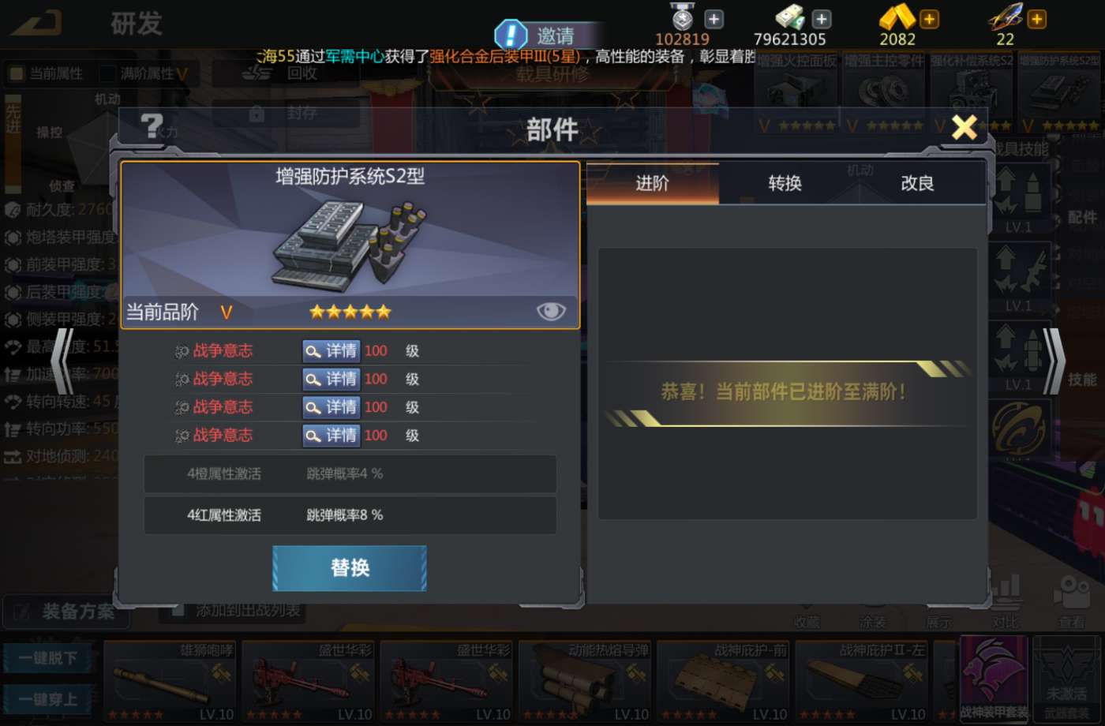This screenshot has height=726, width=1105.
Task: Add rockets with the plus beside 22
Action: 1037,19
